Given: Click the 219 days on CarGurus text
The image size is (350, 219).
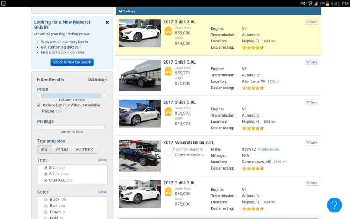Looking at the screenshot, I should 189,155.
